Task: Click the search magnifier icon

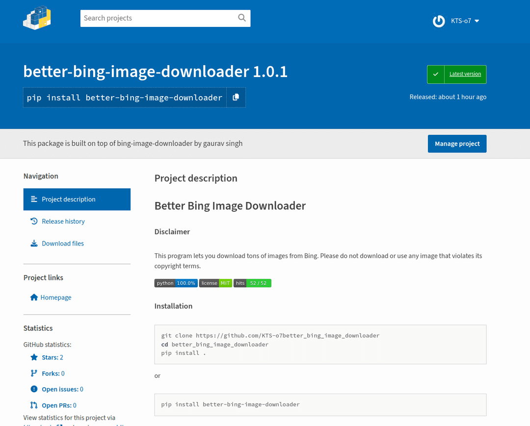Action: [241, 18]
